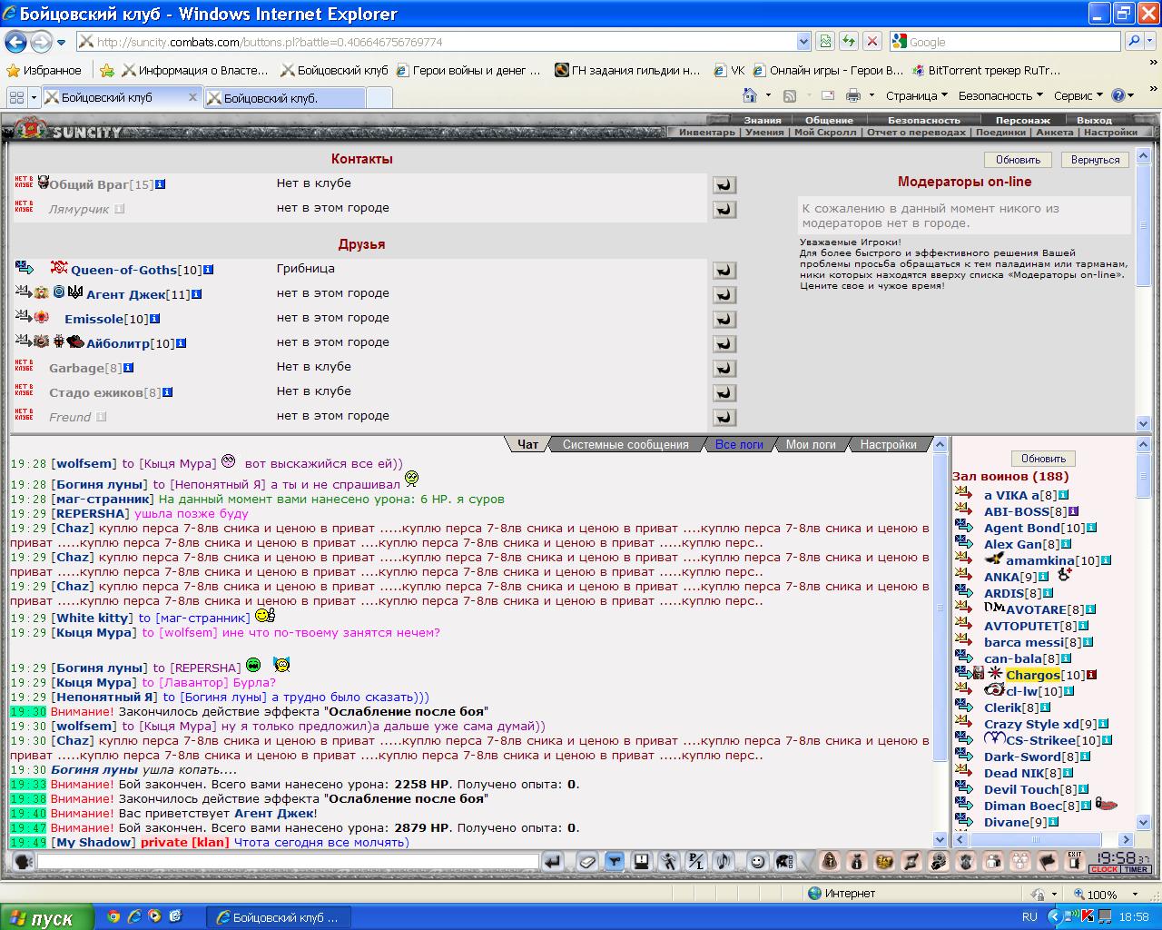The height and width of the screenshot is (930, 1162).
Task: Click the hooded figure icon in bottom bar
Action: (829, 861)
